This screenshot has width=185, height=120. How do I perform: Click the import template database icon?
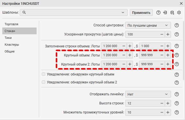pos(165,12)
